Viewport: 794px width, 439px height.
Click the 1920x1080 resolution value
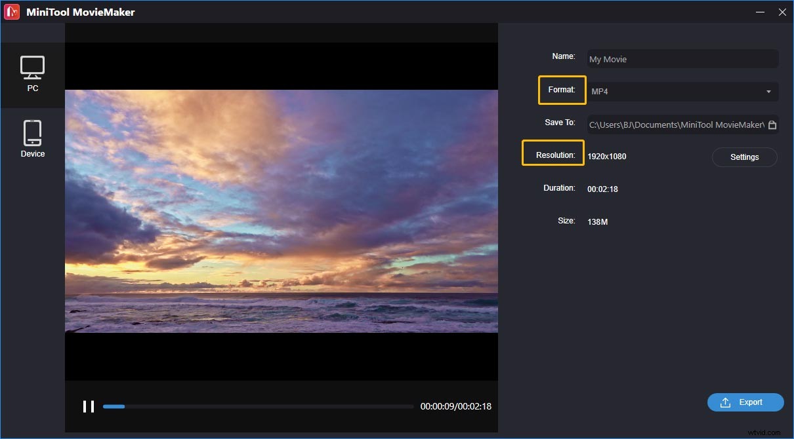607,156
